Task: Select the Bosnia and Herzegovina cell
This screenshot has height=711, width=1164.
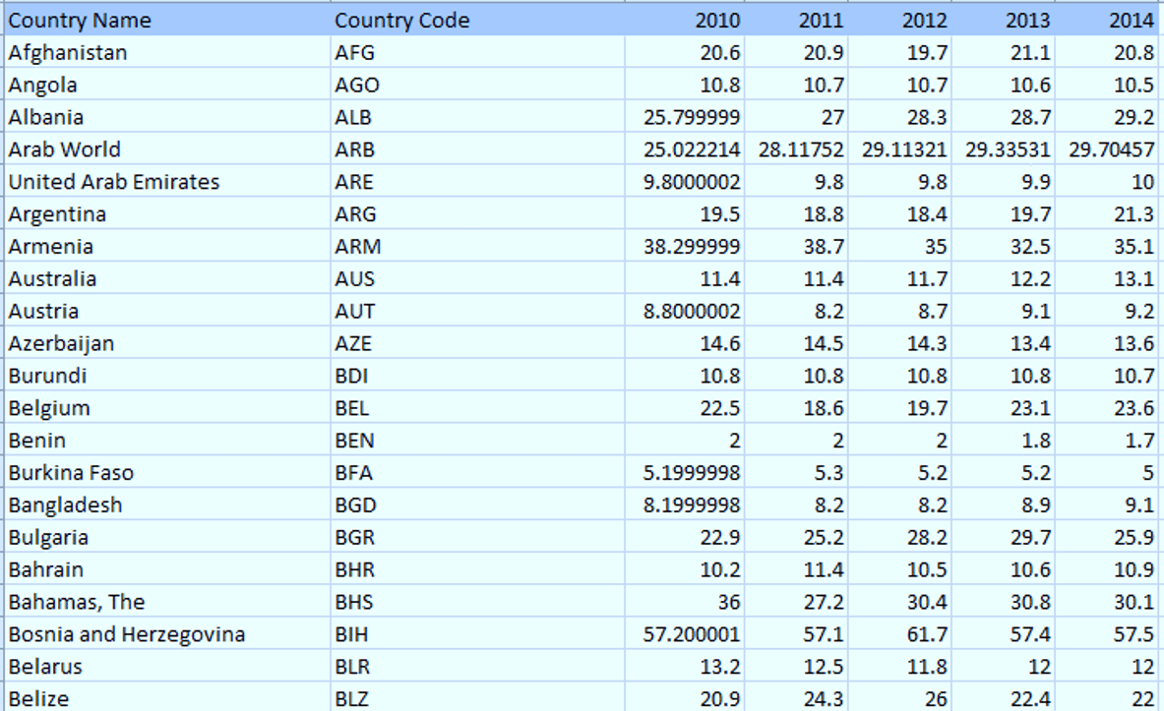Action: 165,634
